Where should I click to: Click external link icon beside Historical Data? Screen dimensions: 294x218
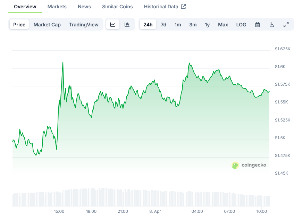tap(184, 7)
